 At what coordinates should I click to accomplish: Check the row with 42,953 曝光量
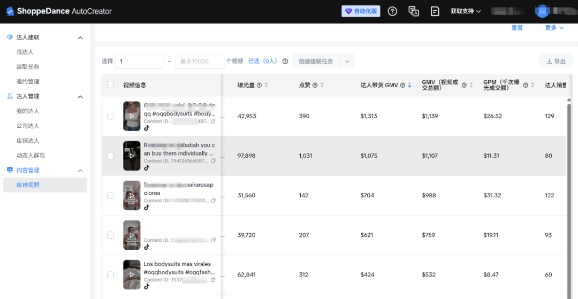[x=110, y=116]
